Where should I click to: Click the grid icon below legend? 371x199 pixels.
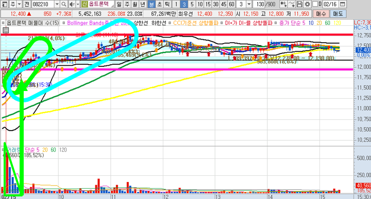click(6, 30)
